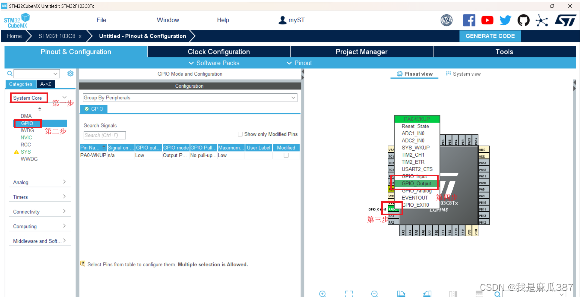Collapse the System Core category
This screenshot has height=297, width=581.
click(65, 98)
